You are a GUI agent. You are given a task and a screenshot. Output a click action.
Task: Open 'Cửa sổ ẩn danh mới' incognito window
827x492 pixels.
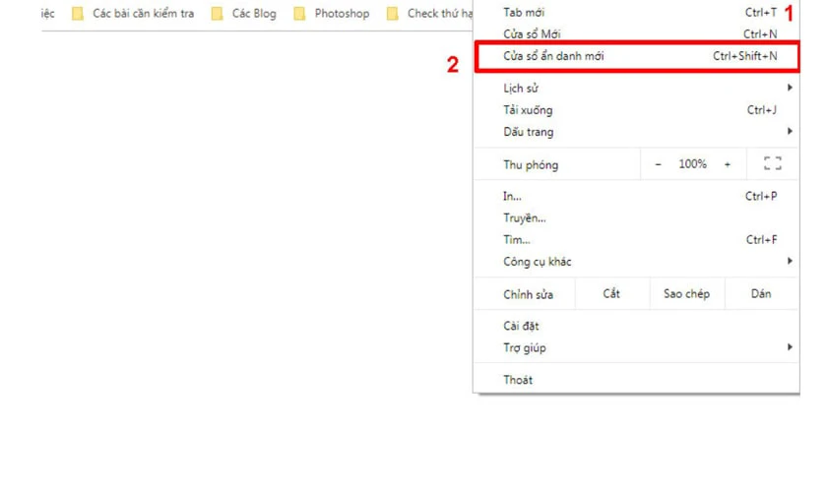point(637,56)
